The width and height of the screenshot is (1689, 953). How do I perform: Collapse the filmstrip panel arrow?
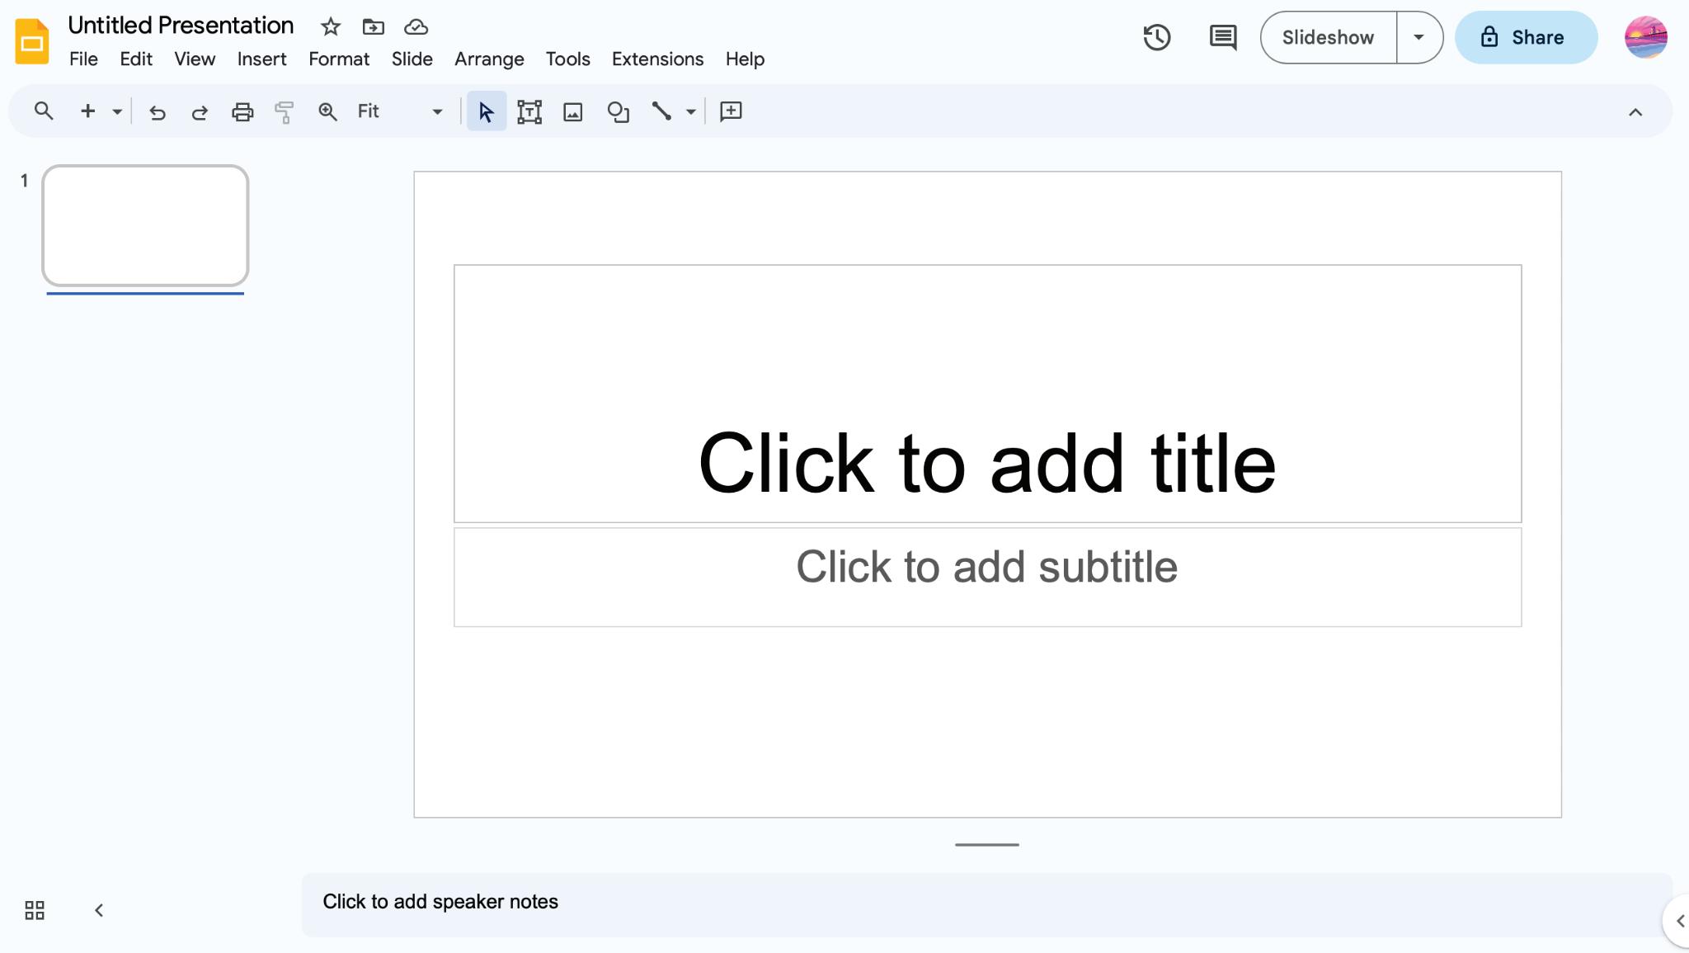click(x=99, y=910)
